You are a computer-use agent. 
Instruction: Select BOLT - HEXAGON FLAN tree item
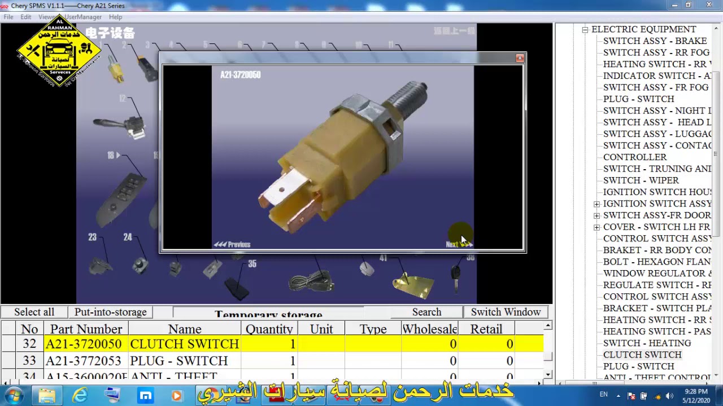[657, 262]
